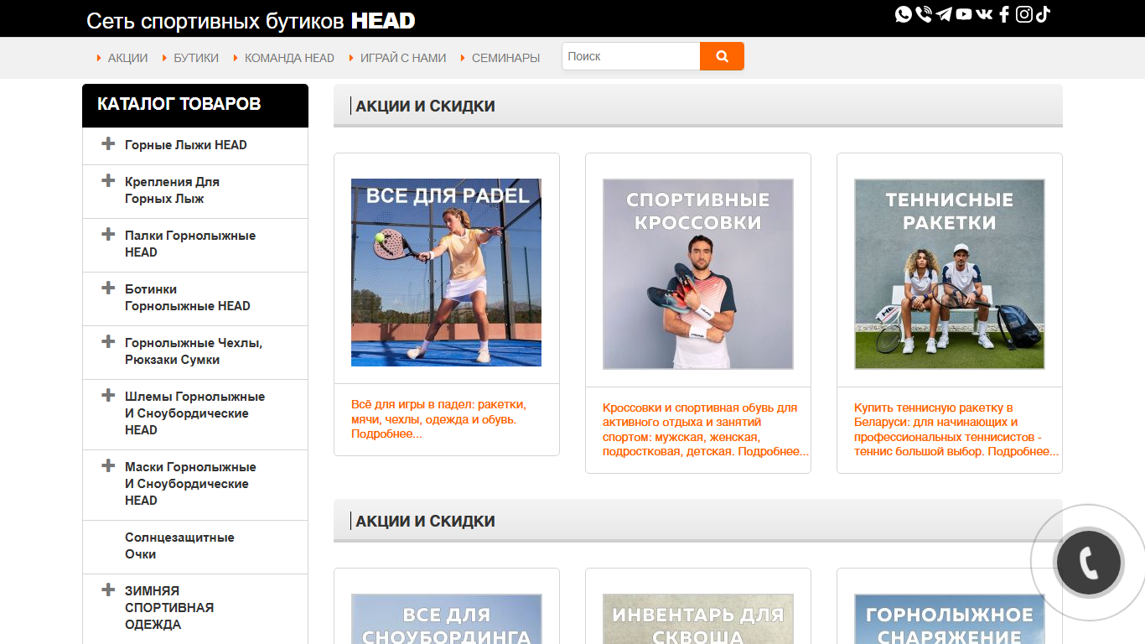Open the VK social icon
Image resolution: width=1145 pixels, height=644 pixels.
point(984,14)
